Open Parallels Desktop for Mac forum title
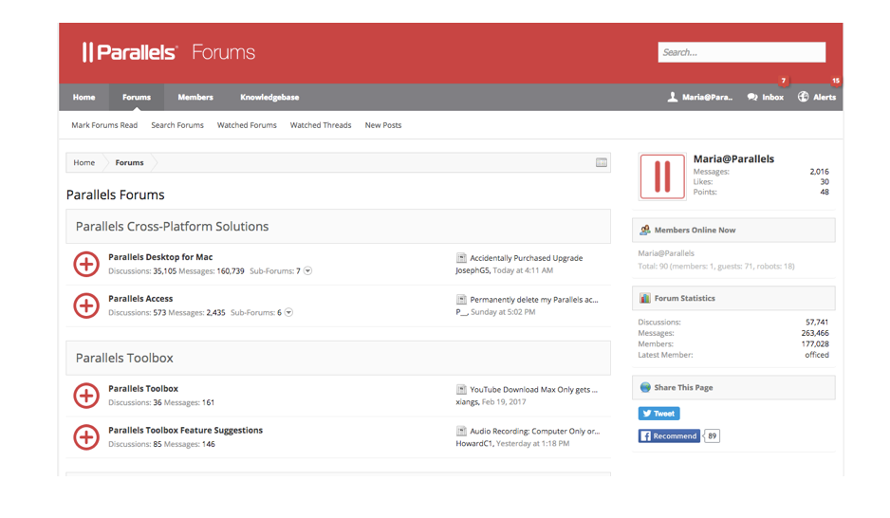890x518 pixels. (160, 257)
